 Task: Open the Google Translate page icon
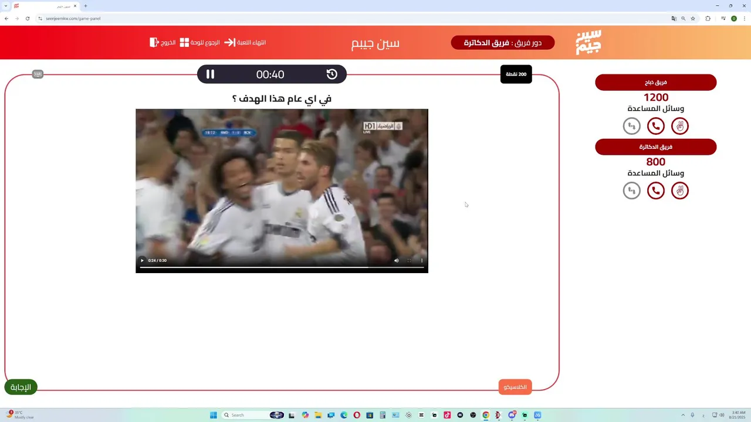pos(674,19)
